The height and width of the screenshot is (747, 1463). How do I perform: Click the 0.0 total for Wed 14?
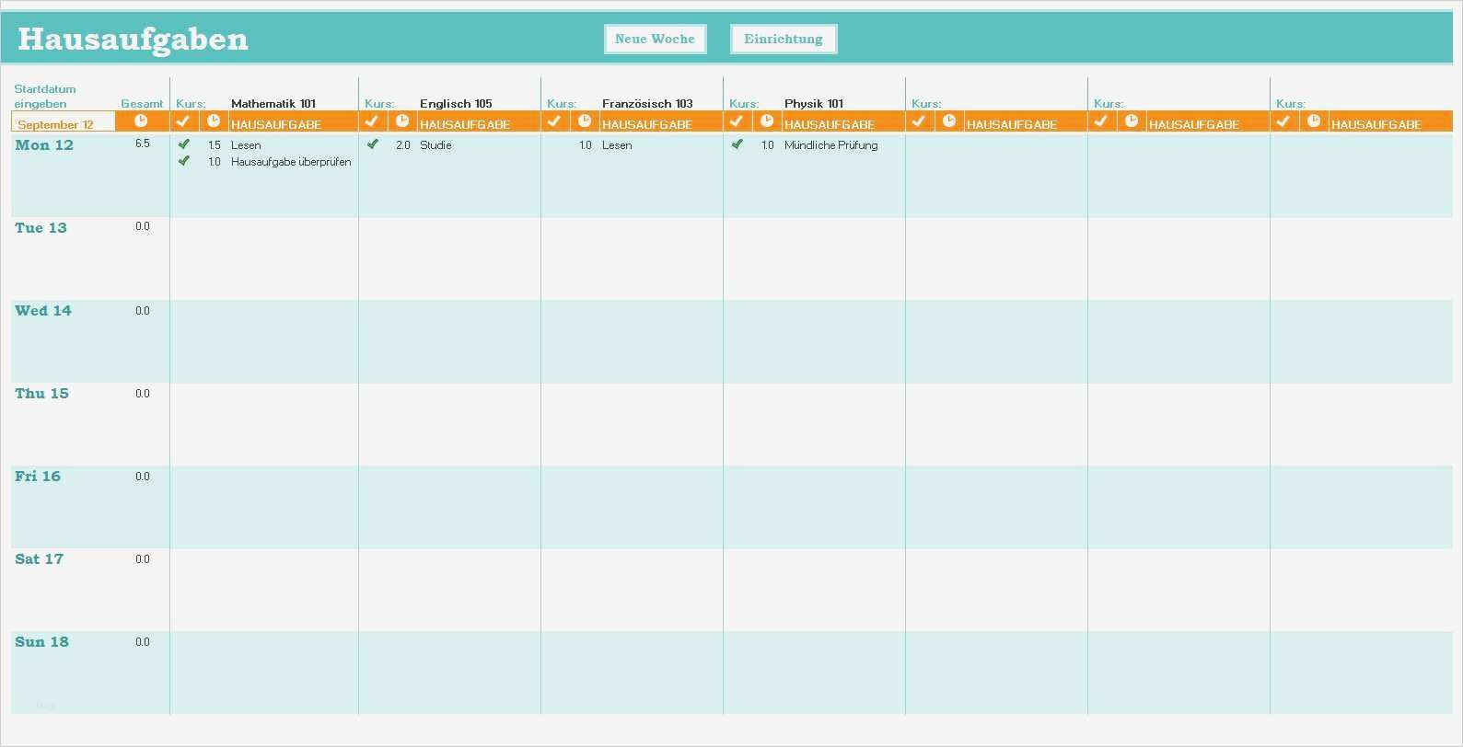[143, 311]
